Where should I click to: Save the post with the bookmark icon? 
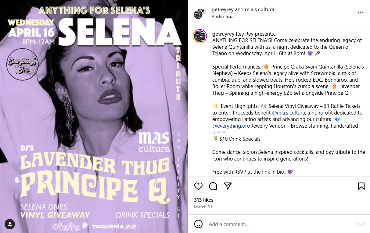[x=361, y=186]
